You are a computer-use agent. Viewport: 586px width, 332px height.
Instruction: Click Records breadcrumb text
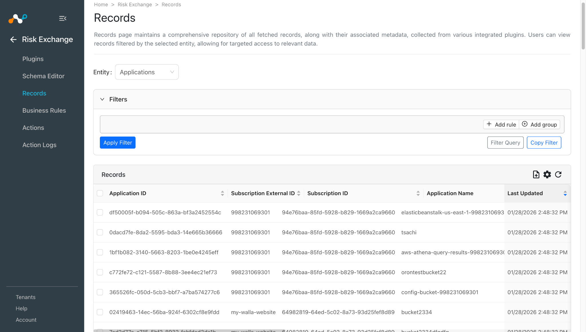click(x=171, y=5)
